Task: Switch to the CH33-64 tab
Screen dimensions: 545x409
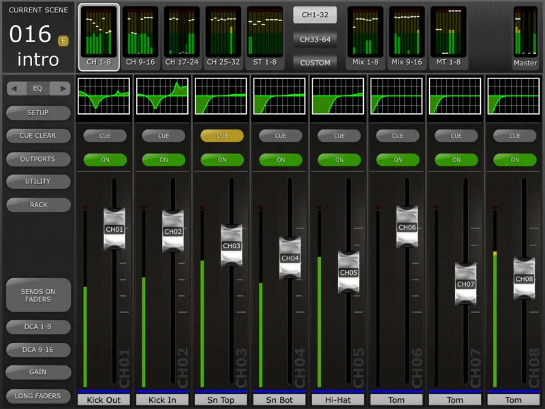Action: coord(315,39)
